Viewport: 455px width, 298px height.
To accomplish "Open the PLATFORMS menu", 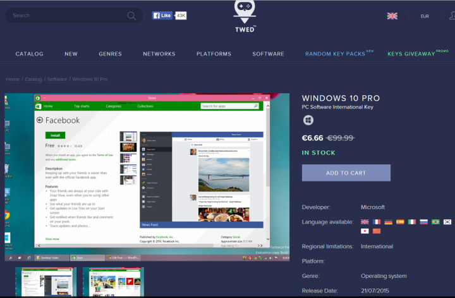I will pyautogui.click(x=214, y=54).
